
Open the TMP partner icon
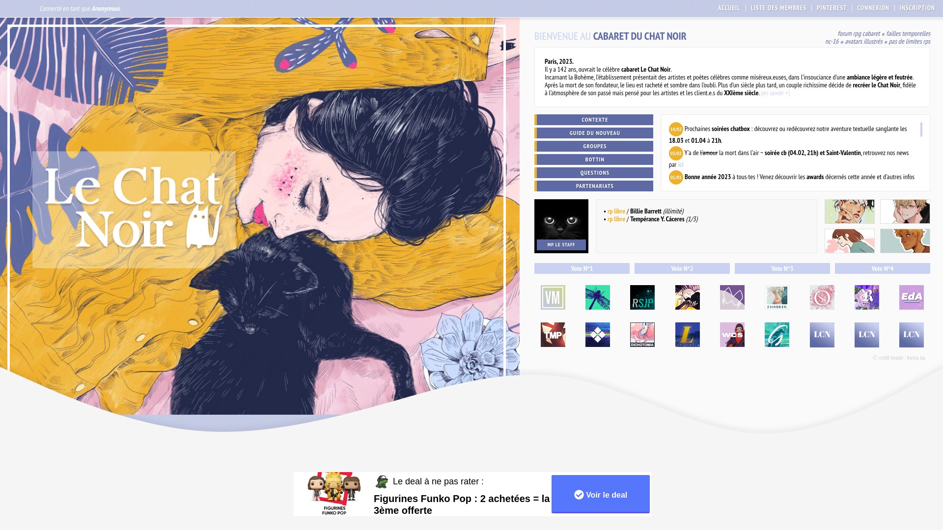(x=553, y=335)
